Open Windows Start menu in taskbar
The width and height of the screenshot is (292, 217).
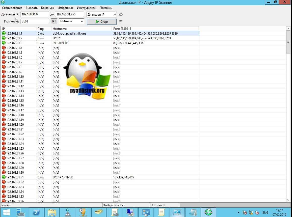6,212
